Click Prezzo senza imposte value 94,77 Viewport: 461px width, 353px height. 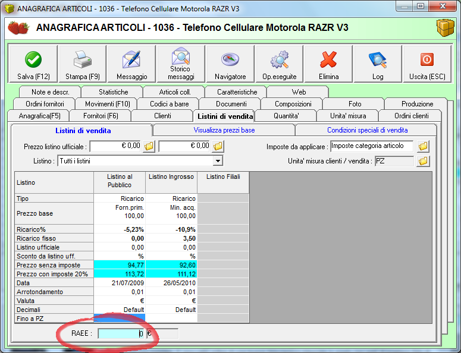tap(120, 265)
